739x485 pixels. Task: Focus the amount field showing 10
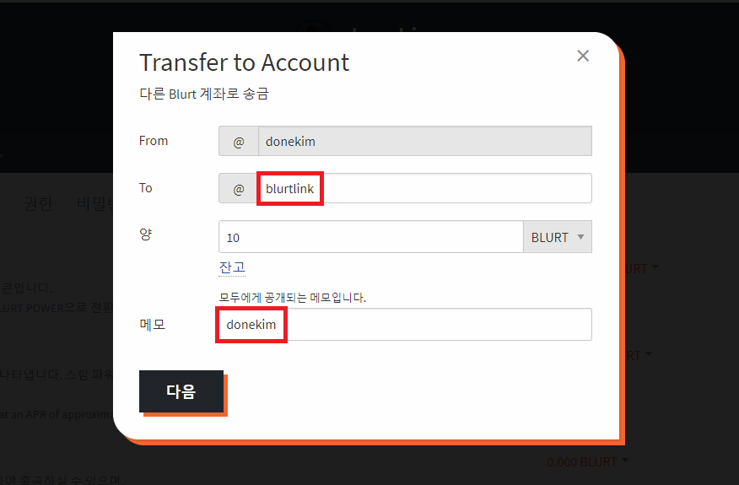pyautogui.click(x=371, y=237)
